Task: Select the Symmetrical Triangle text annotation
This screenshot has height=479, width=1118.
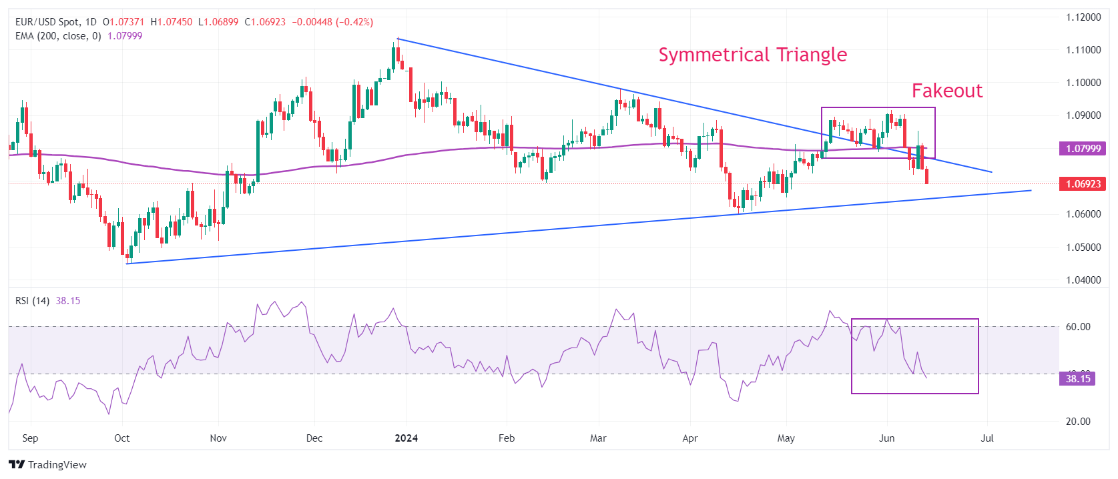Action: (x=752, y=55)
